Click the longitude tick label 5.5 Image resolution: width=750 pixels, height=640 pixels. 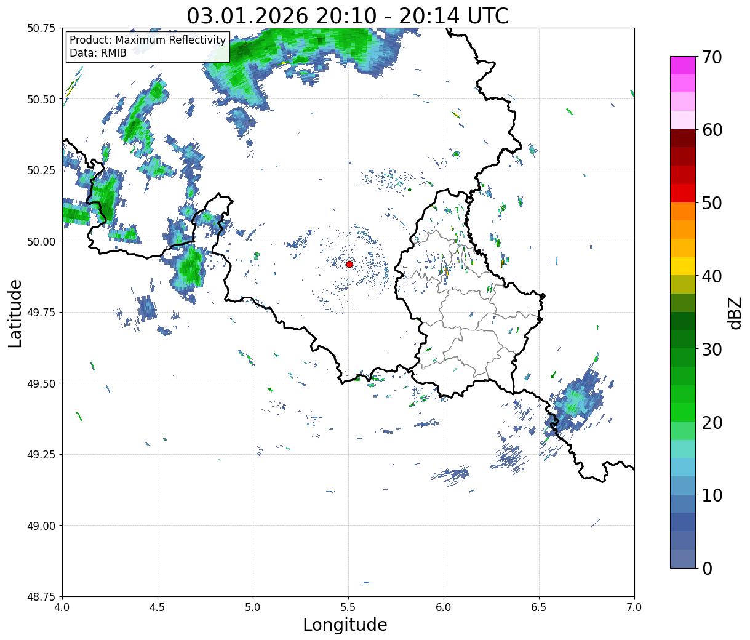[x=348, y=607]
